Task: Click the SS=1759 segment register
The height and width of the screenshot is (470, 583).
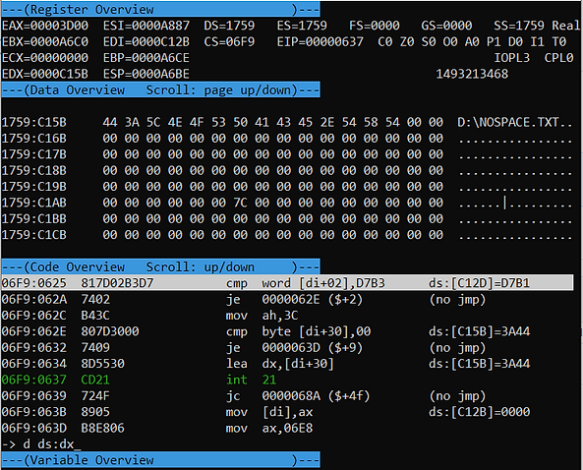Action: pyautogui.click(x=519, y=26)
